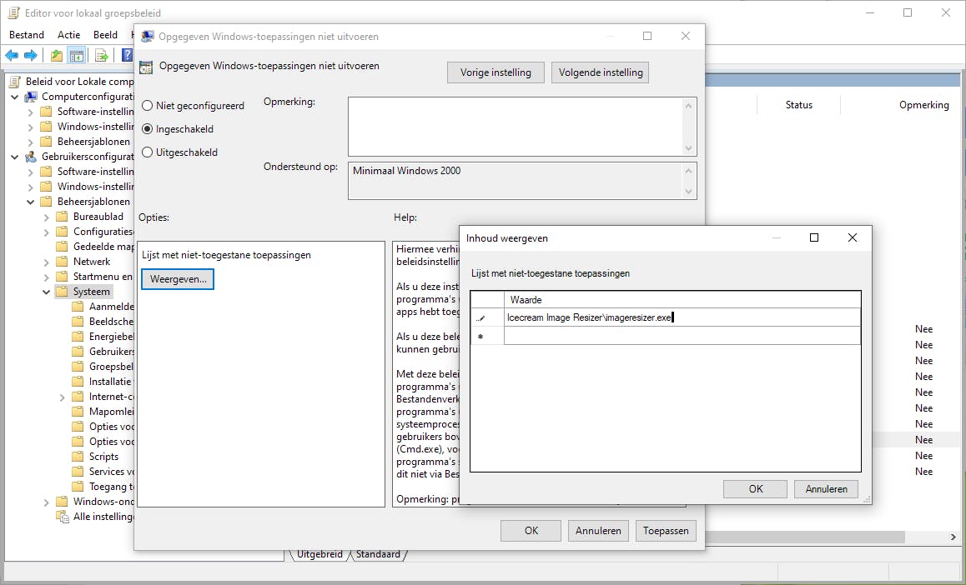Click the pencil edit marker on the Icecream row
Screen dimensions: 966x585
click(482, 318)
